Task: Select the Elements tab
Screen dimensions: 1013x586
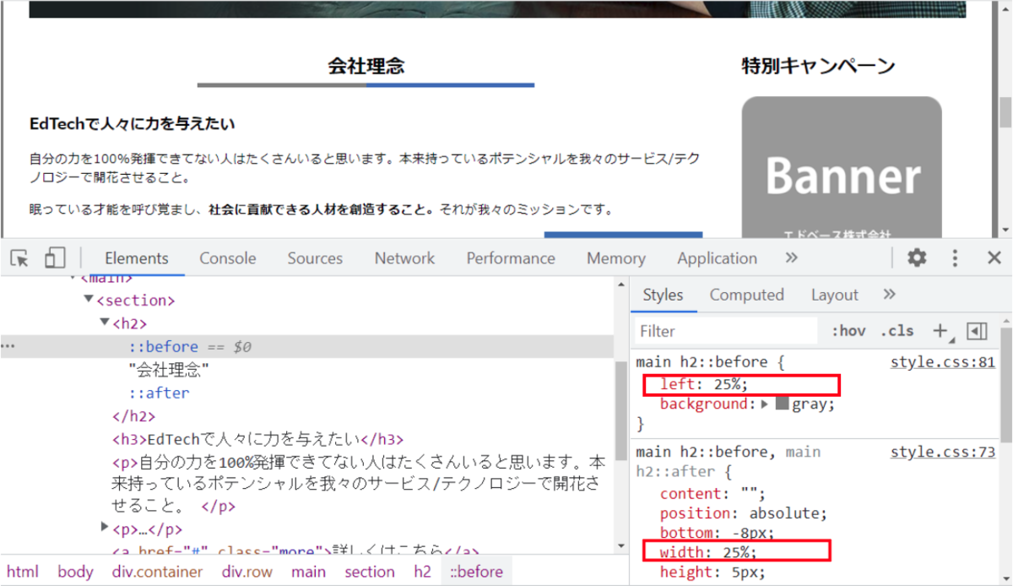Action: (x=137, y=258)
